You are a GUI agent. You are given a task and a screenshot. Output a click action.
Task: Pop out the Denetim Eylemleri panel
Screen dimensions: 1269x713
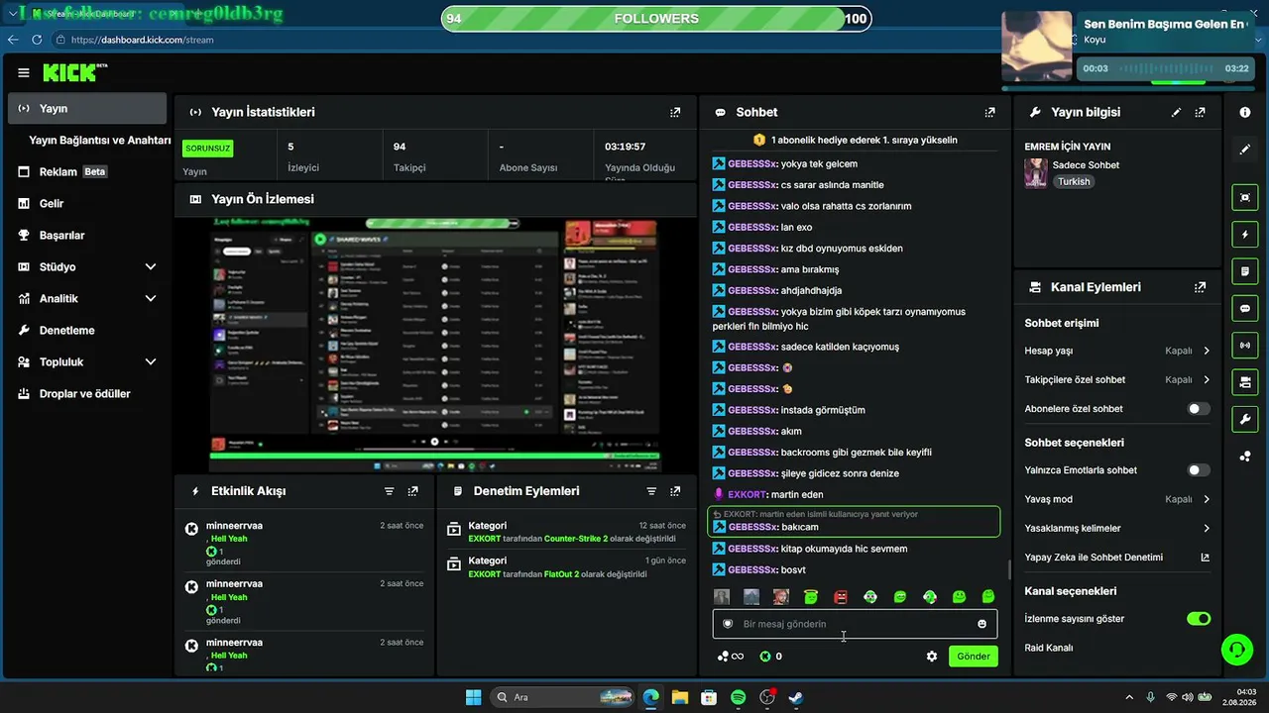(675, 491)
